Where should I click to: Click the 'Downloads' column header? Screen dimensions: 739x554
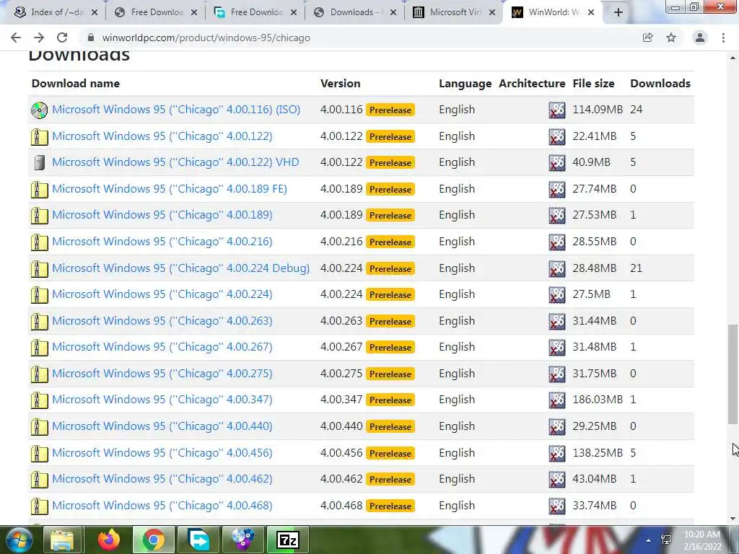[x=660, y=84]
